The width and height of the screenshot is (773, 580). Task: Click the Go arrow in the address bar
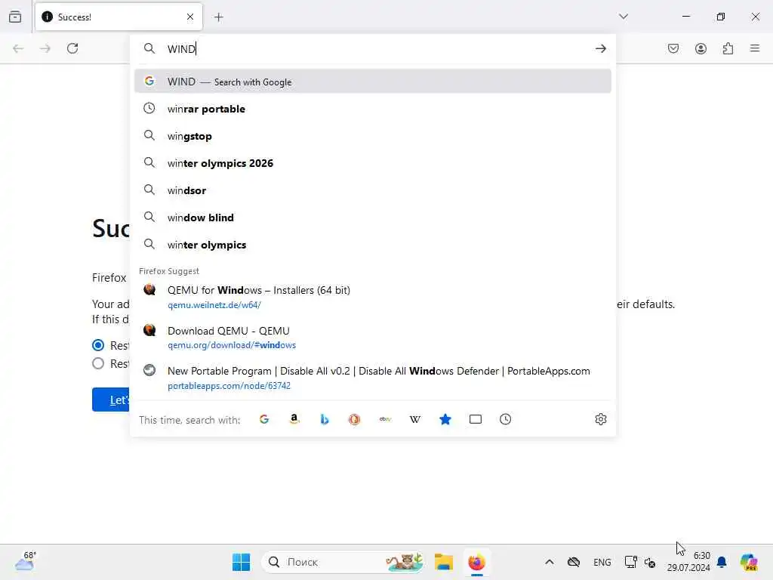point(600,49)
